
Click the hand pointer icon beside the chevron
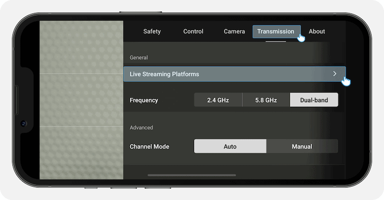click(346, 81)
